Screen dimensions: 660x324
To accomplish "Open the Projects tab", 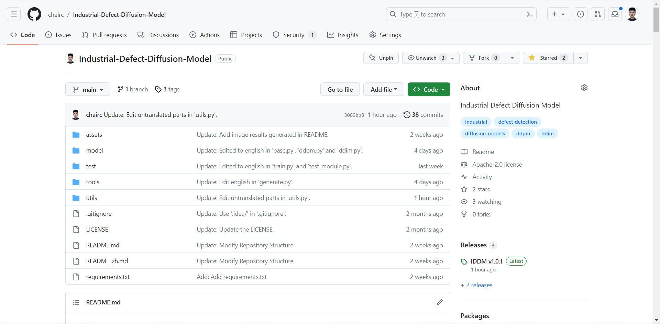I will point(246,35).
